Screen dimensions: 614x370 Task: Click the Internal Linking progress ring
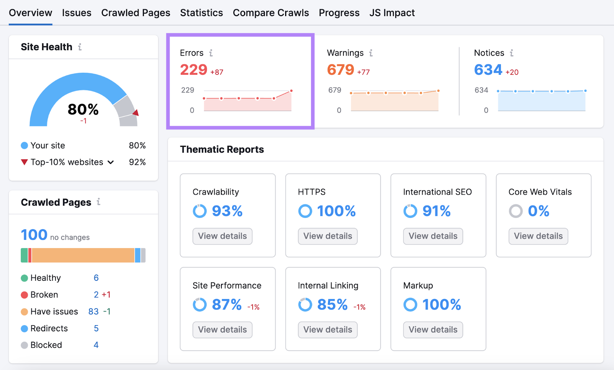coord(305,305)
